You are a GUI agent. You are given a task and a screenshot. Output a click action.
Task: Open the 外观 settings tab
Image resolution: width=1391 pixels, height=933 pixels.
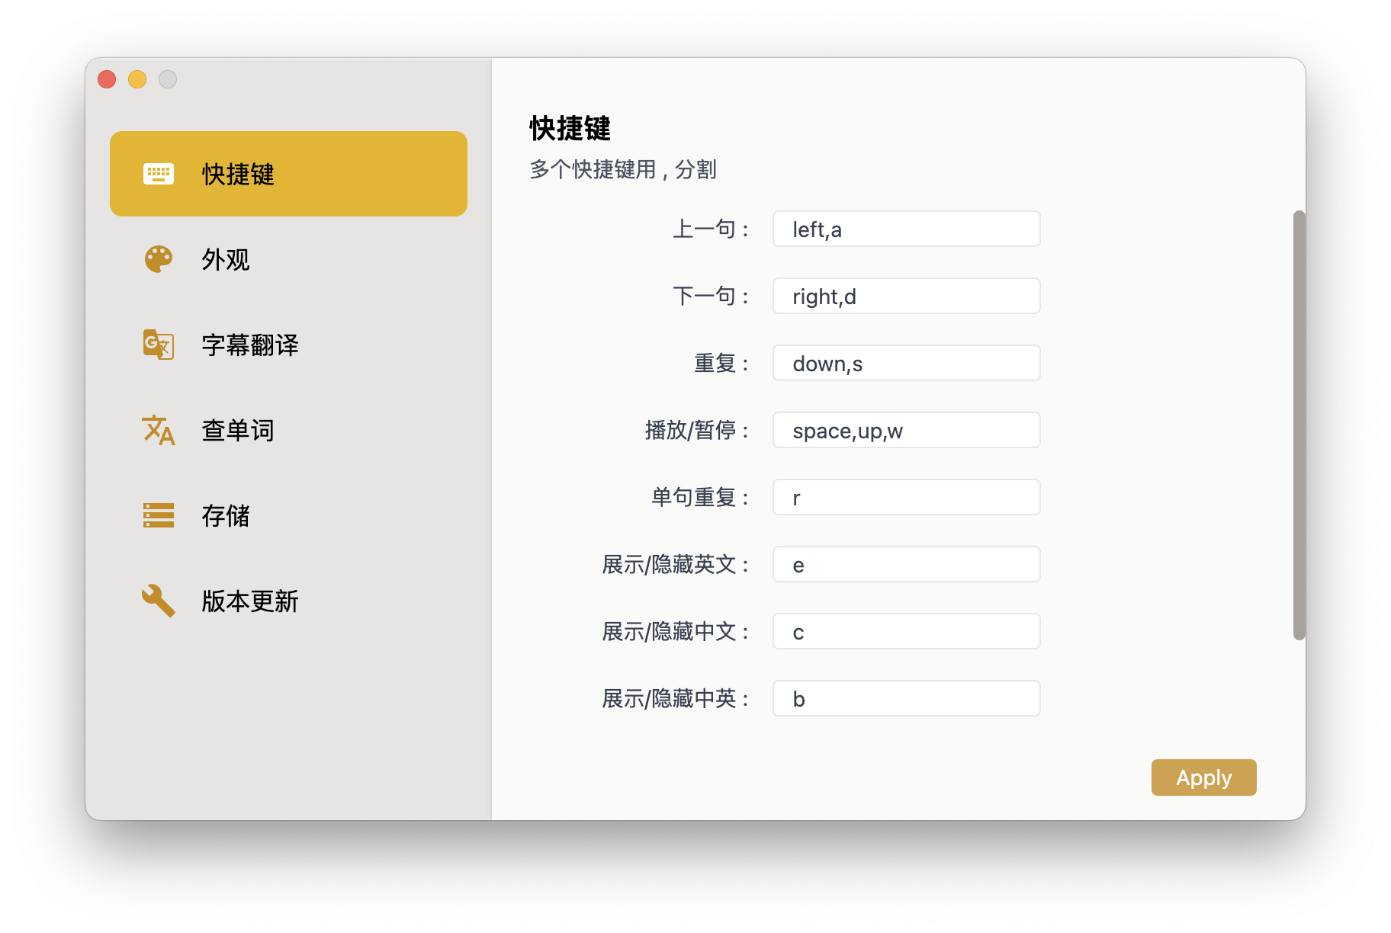[226, 260]
